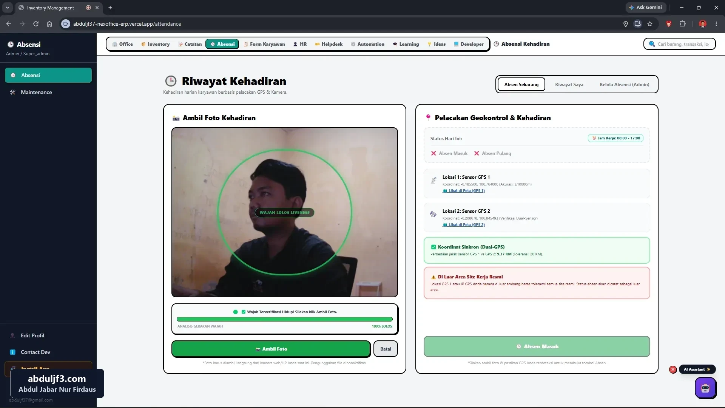The width and height of the screenshot is (725, 408).
Task: Open the AI Assistant robot icon
Action: [x=705, y=388]
